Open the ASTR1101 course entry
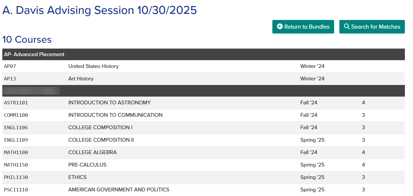 click(x=16, y=102)
